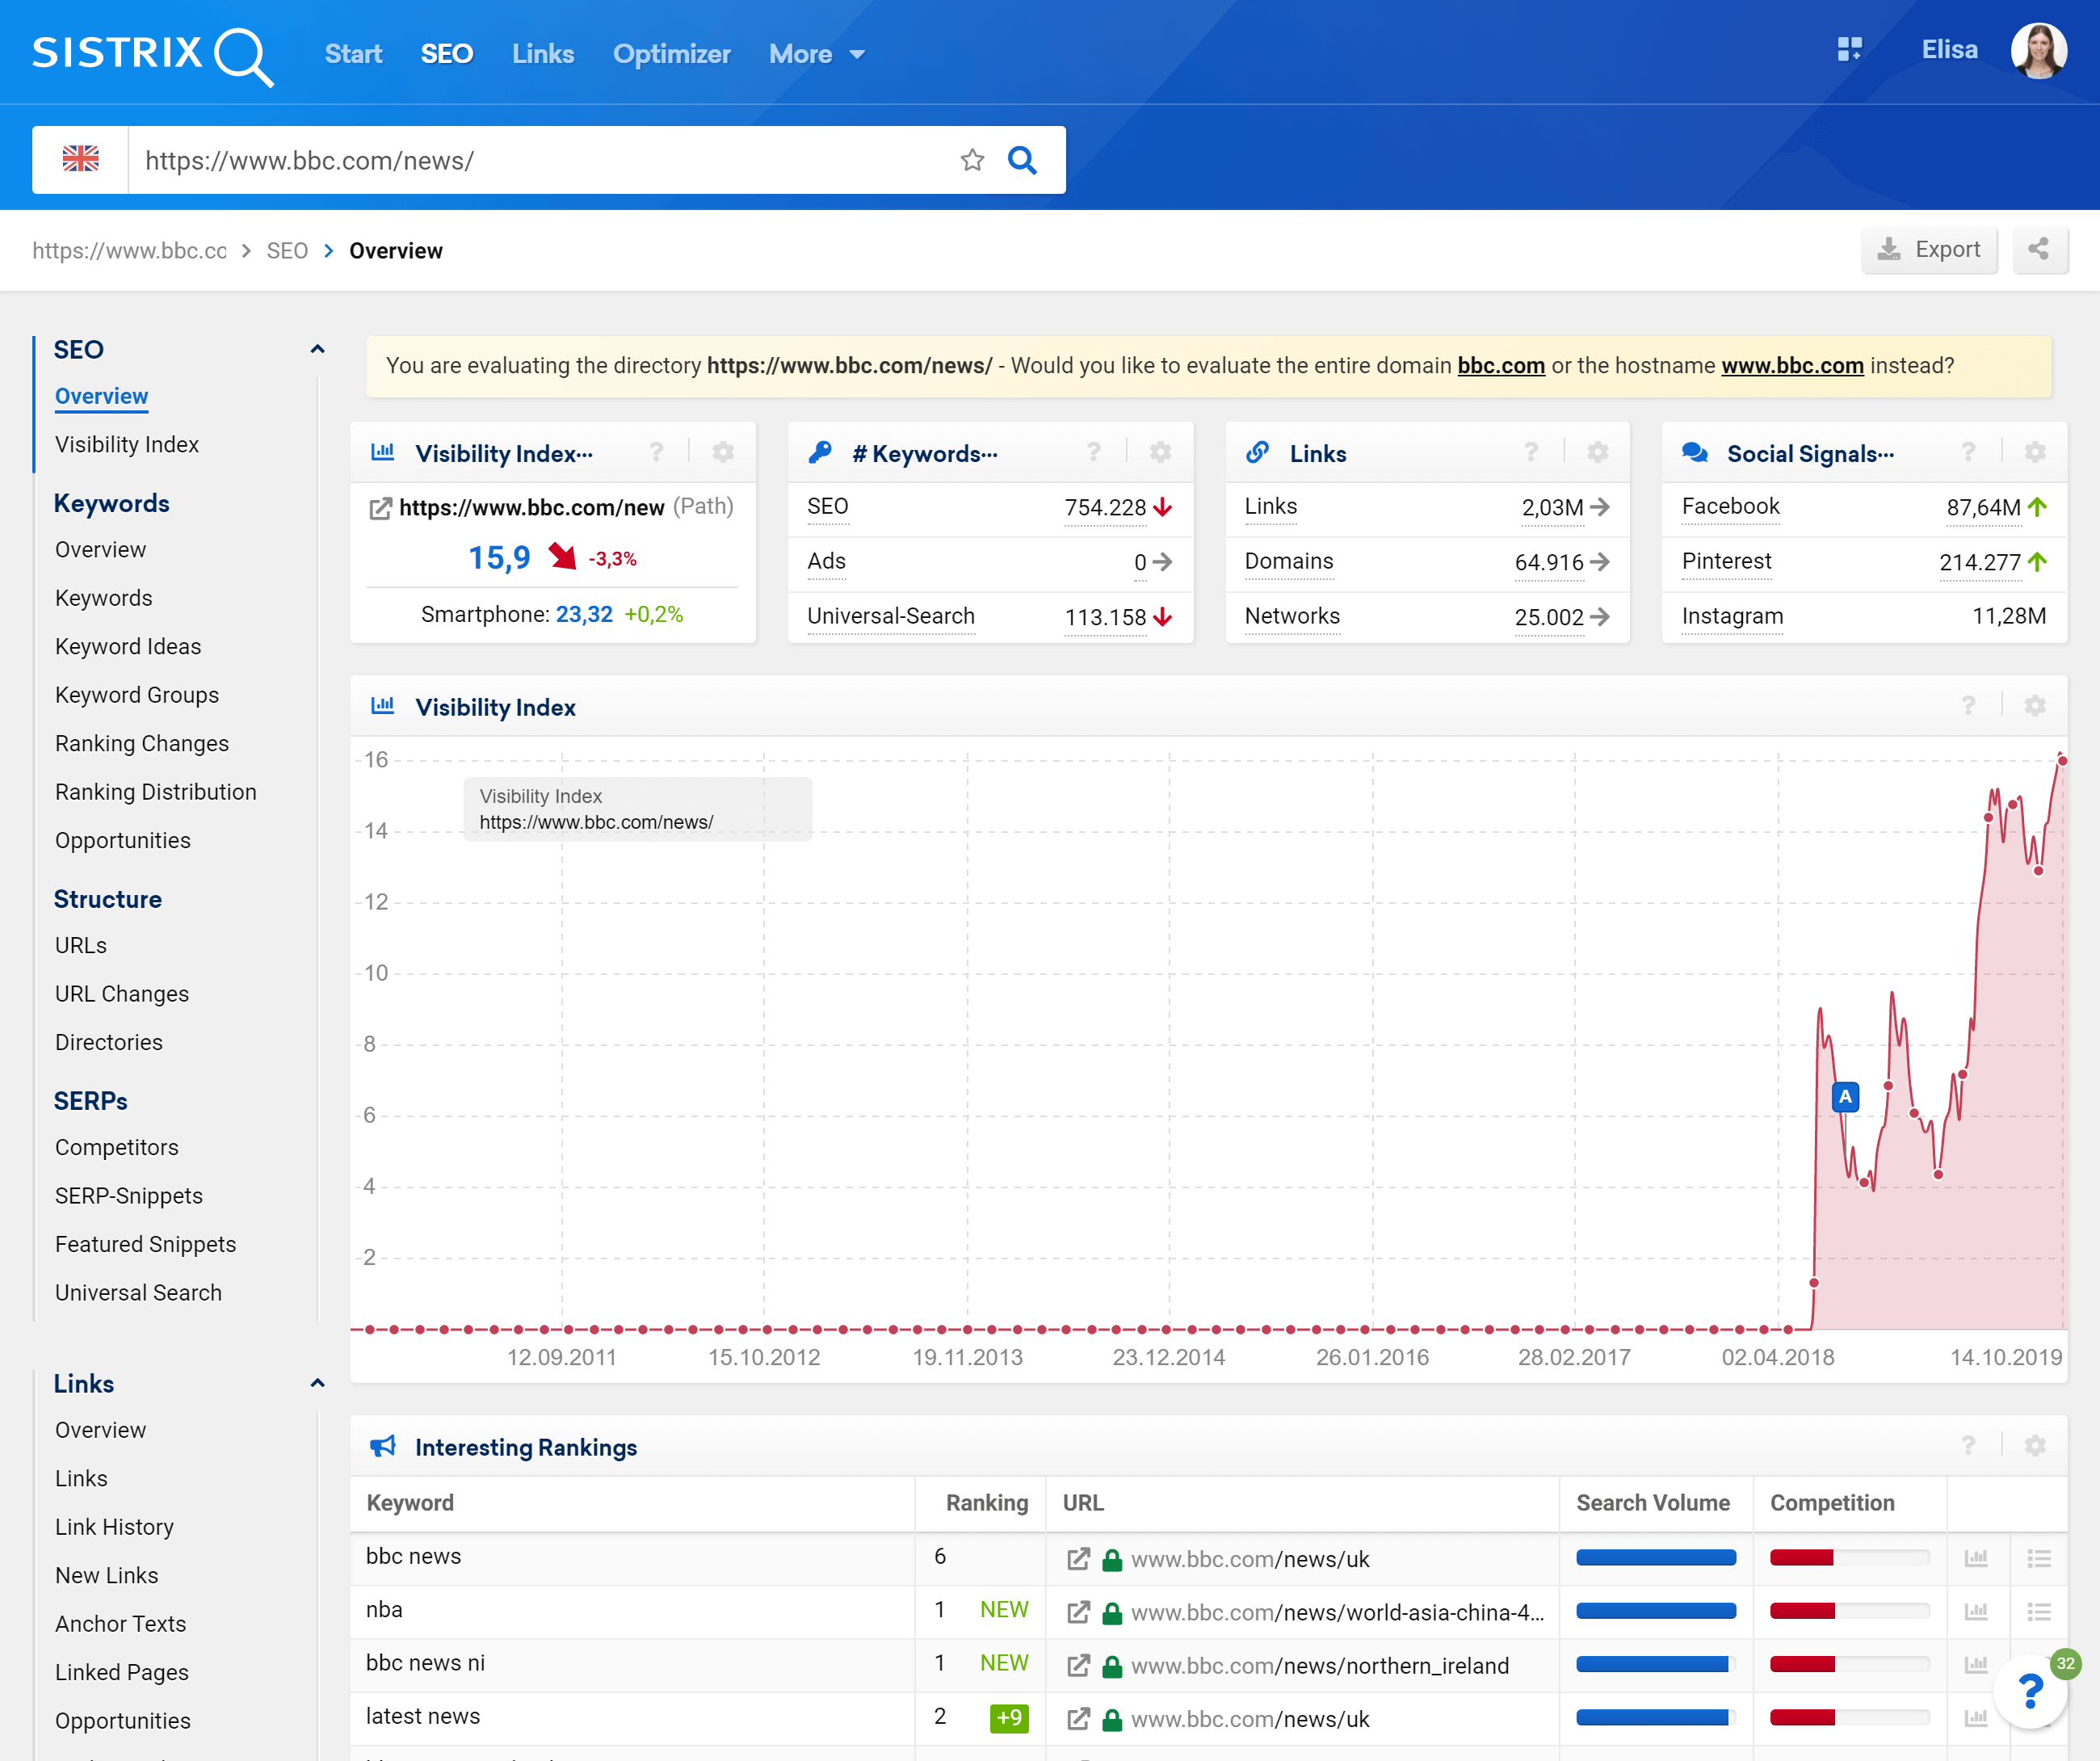2100x1761 pixels.
Task: Click the SISTRIX logo
Action: (153, 55)
